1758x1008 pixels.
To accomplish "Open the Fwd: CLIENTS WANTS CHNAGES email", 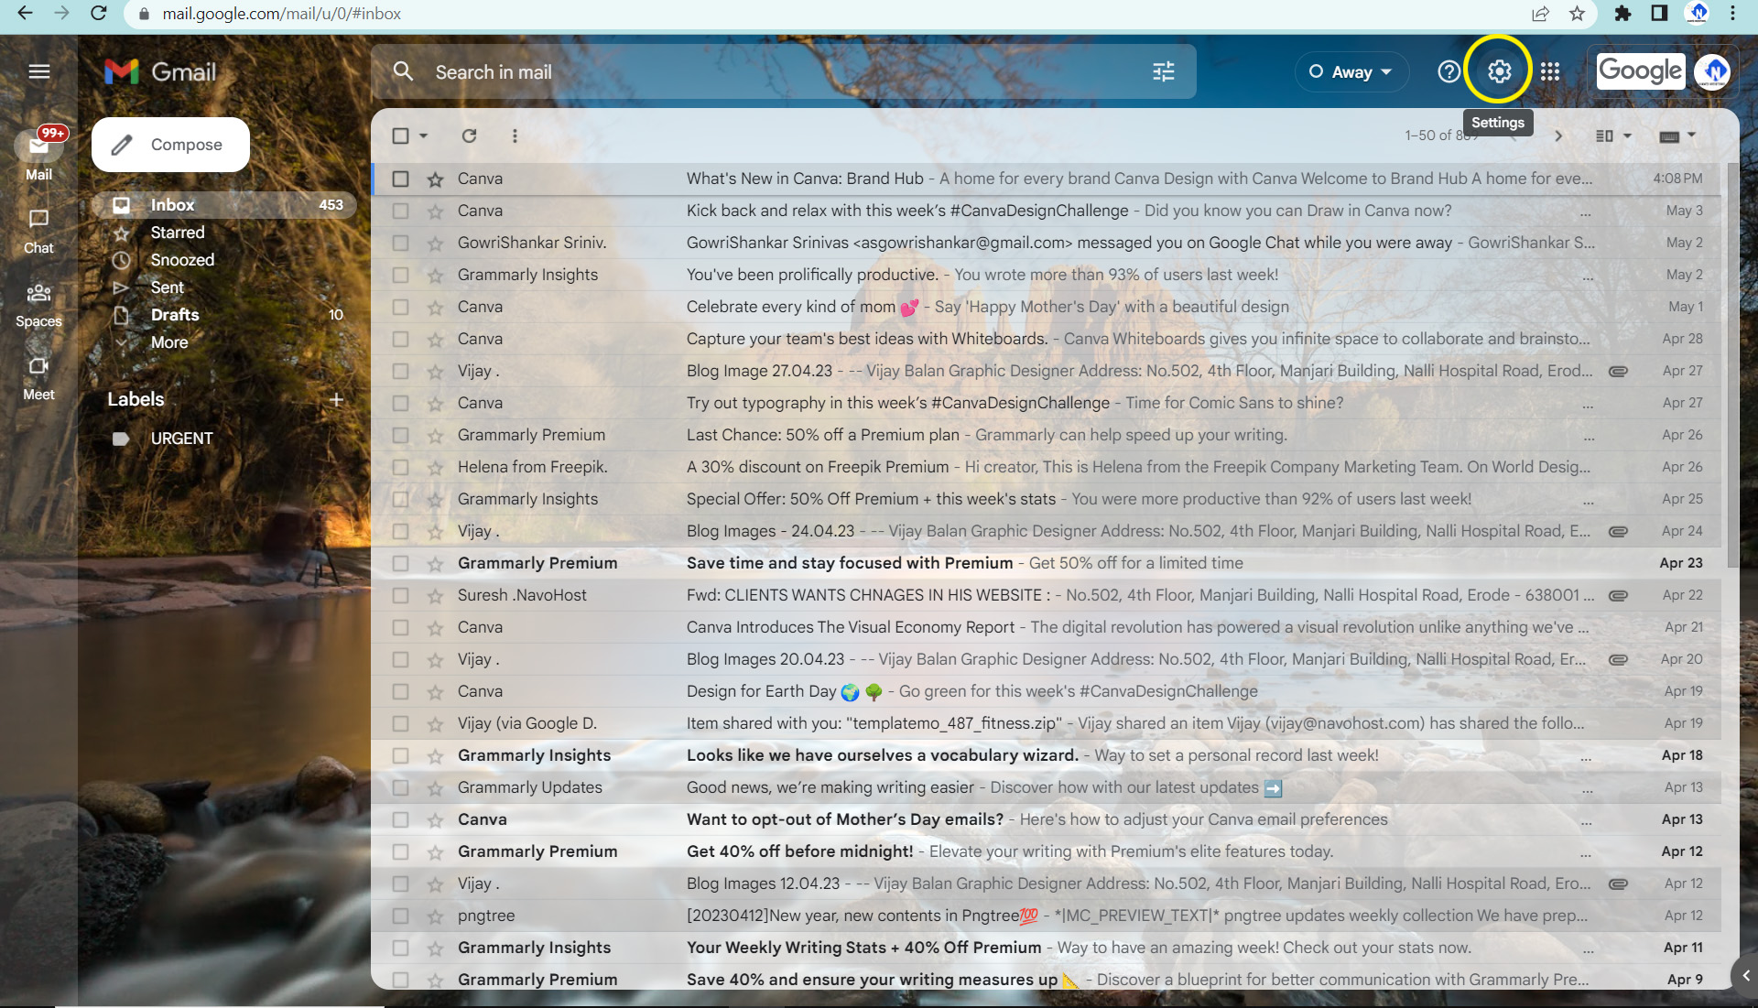I will tap(1046, 595).
